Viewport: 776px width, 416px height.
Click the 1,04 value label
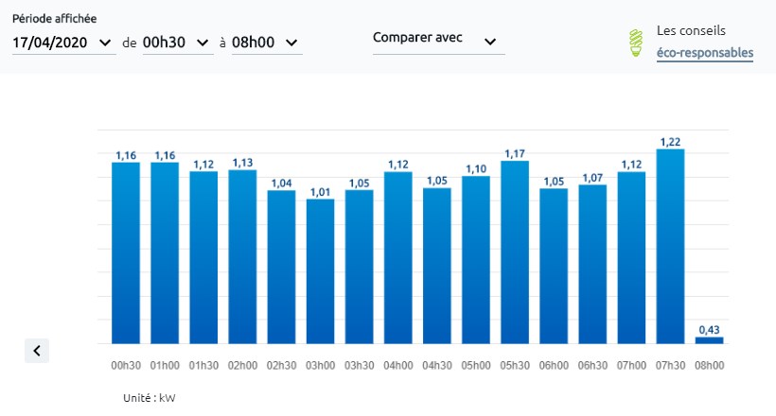[282, 183]
